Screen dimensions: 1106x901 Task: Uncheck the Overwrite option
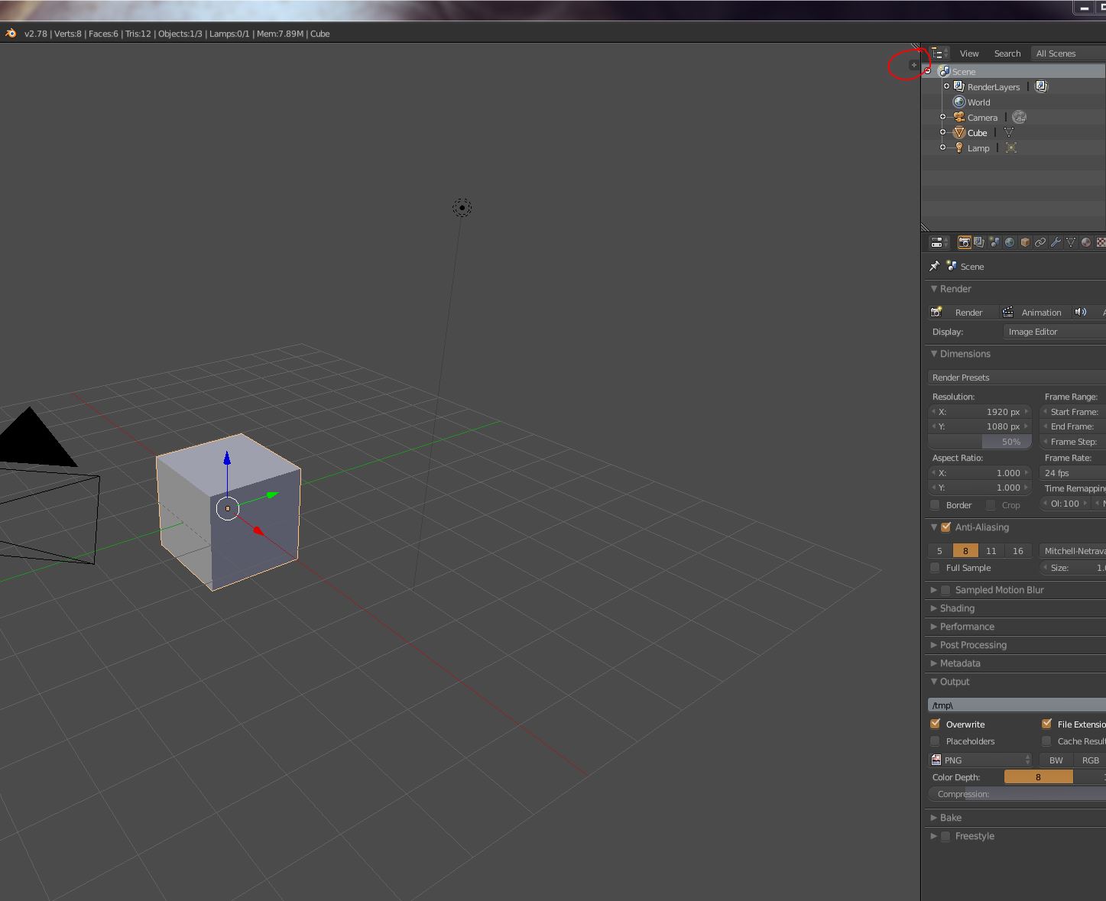point(936,724)
